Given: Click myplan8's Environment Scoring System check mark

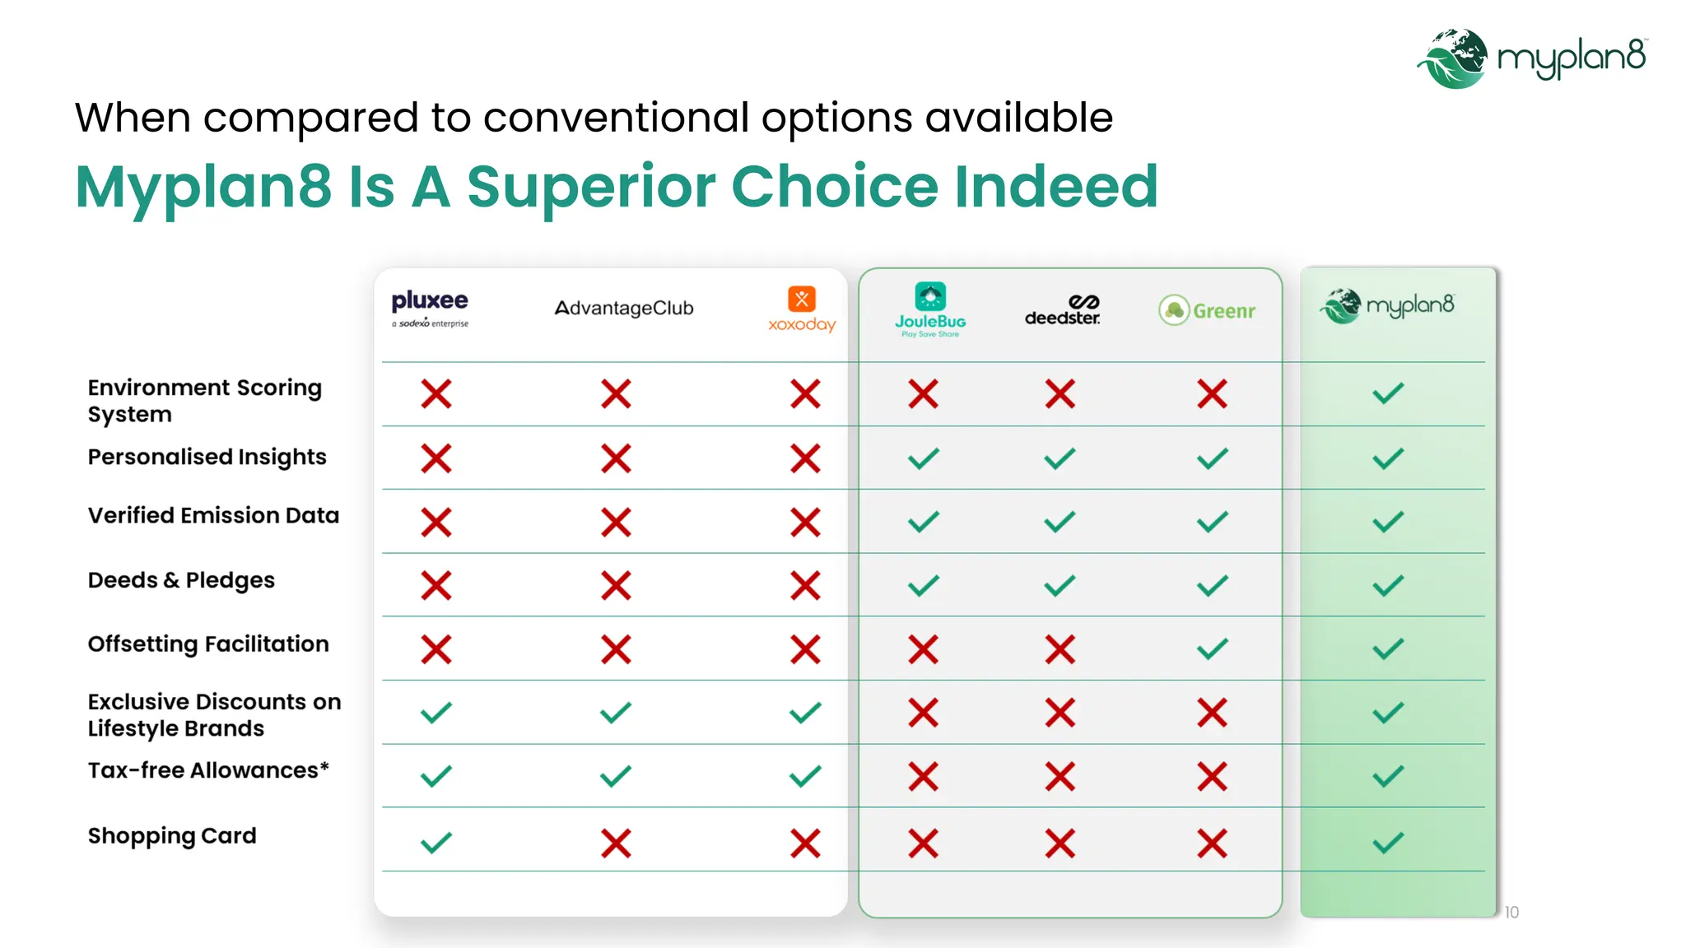Looking at the screenshot, I should tap(1388, 393).
